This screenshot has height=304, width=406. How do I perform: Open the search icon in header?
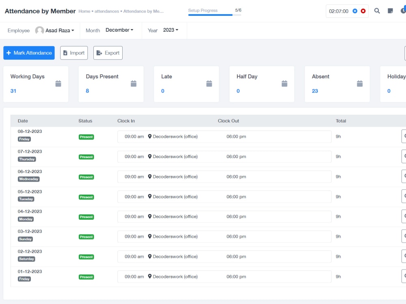(x=377, y=11)
